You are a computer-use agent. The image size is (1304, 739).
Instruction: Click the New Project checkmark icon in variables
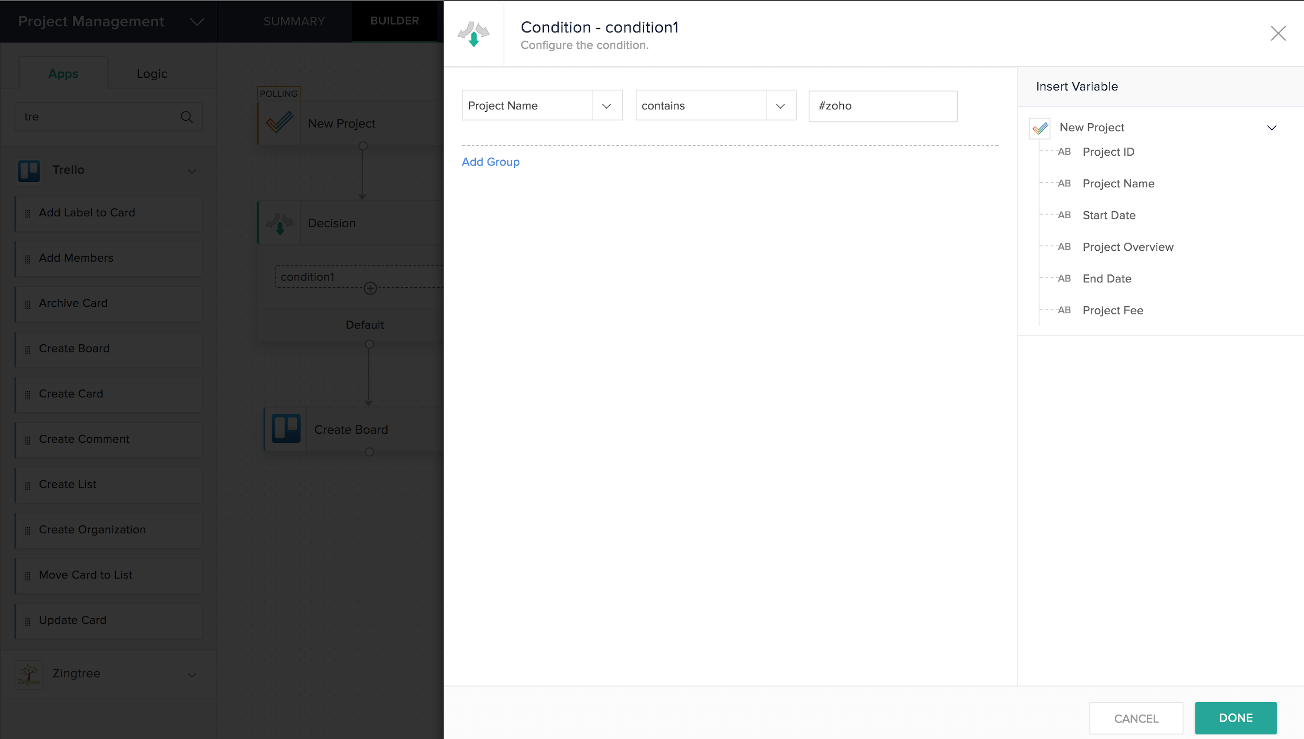(x=1039, y=128)
